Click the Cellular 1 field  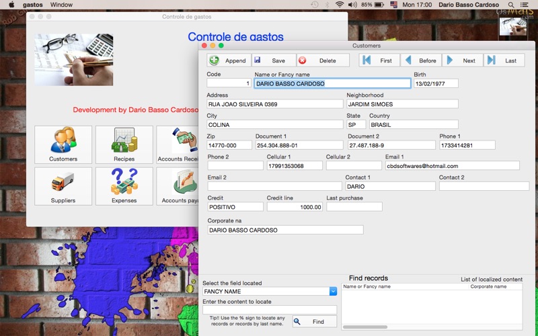(x=295, y=165)
